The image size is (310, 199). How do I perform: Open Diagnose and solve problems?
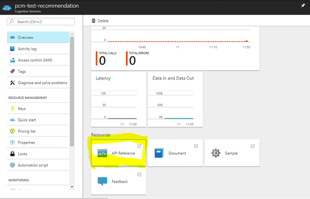click(x=38, y=83)
